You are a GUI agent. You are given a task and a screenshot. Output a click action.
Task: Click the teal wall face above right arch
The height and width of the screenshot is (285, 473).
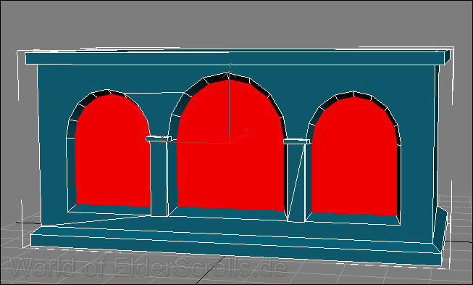click(356, 78)
